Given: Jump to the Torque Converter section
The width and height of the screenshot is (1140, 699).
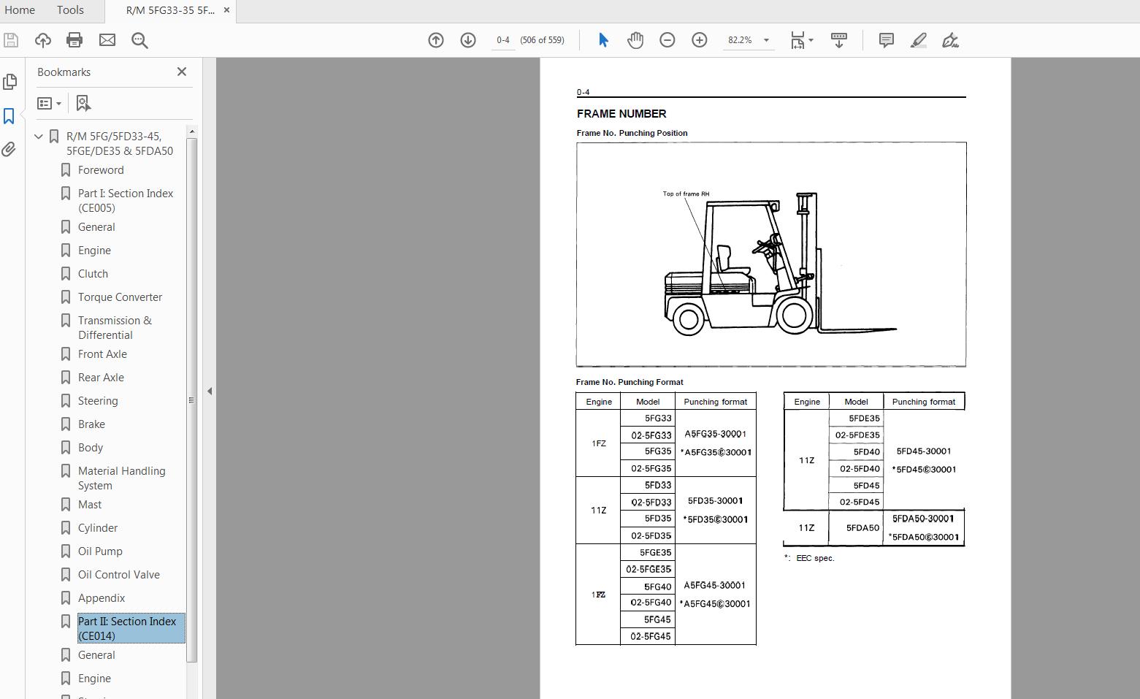Looking at the screenshot, I should [x=120, y=297].
